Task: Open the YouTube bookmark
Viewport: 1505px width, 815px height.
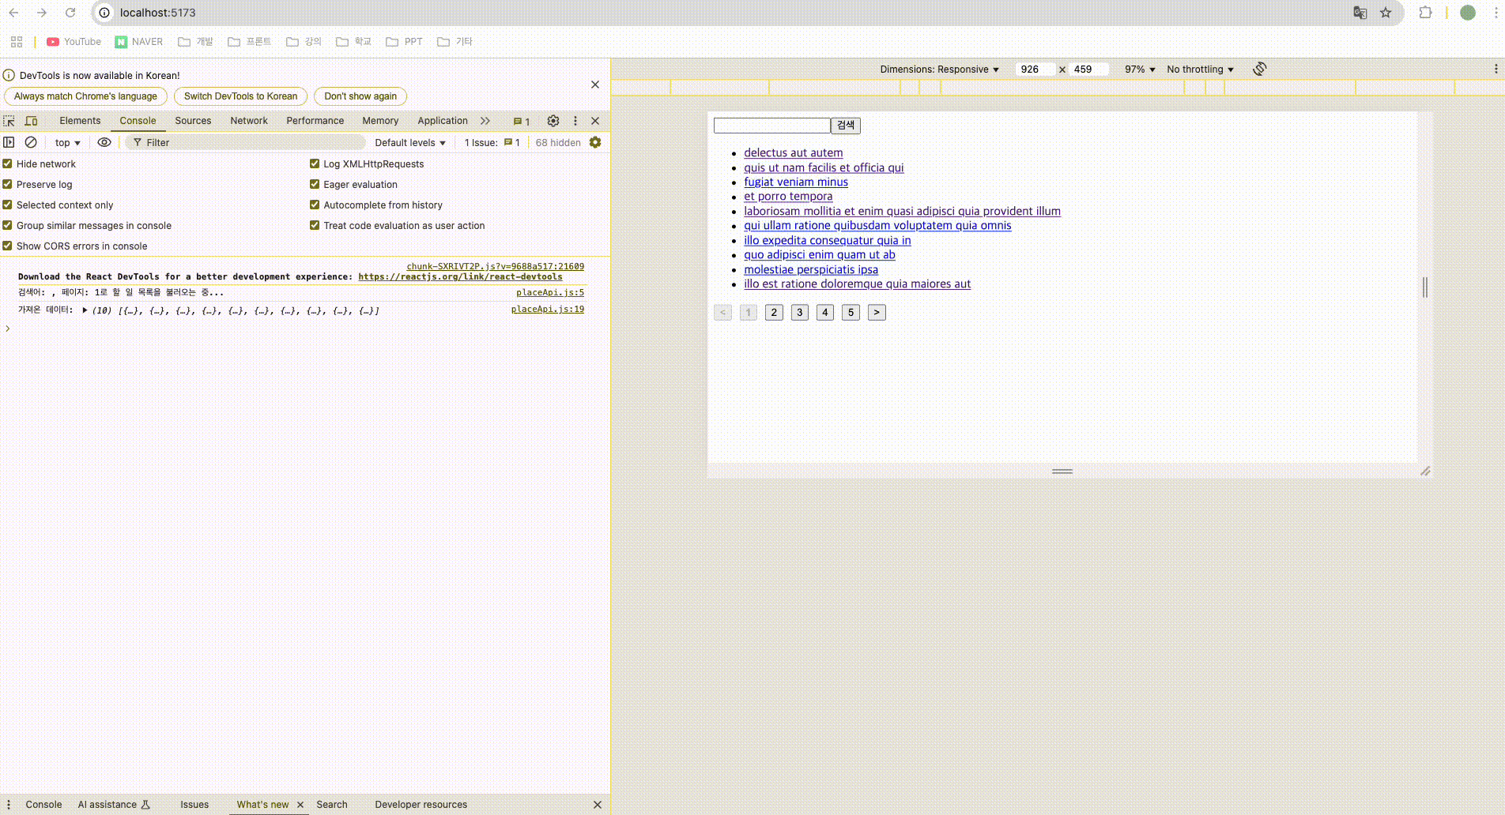Action: [74, 42]
